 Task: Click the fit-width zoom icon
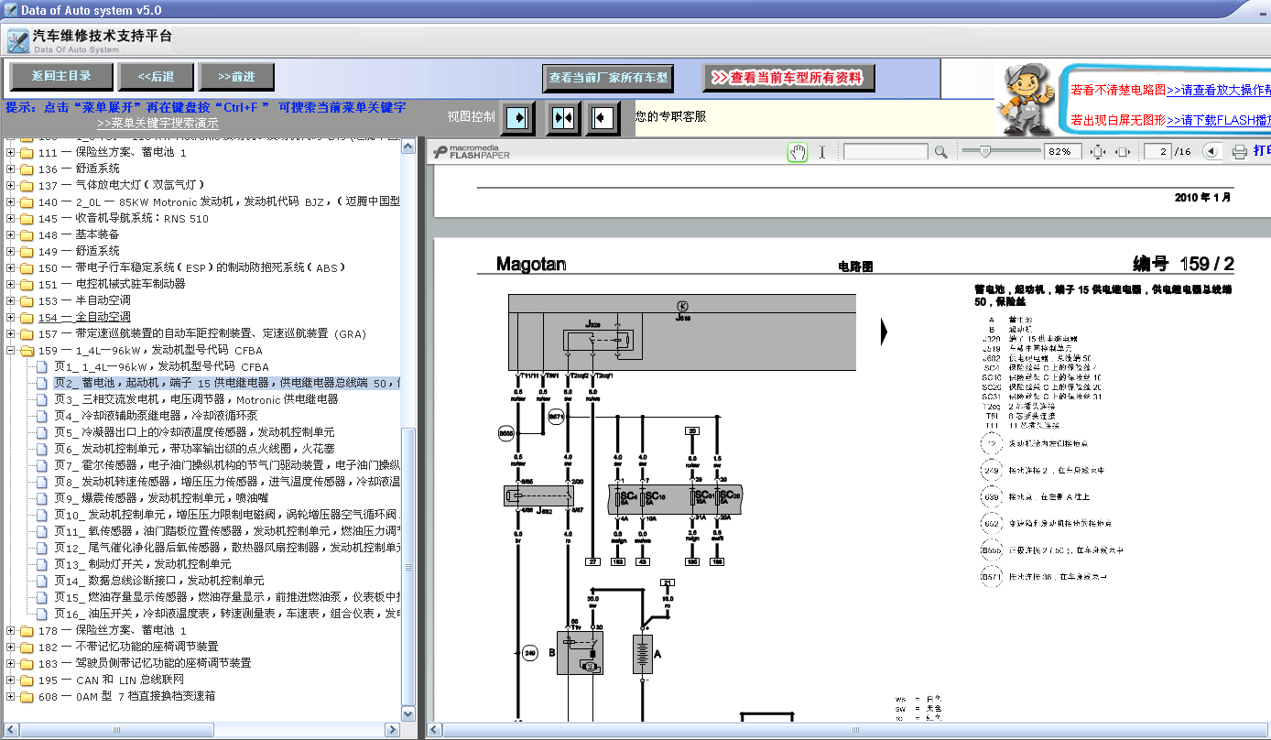1122,152
